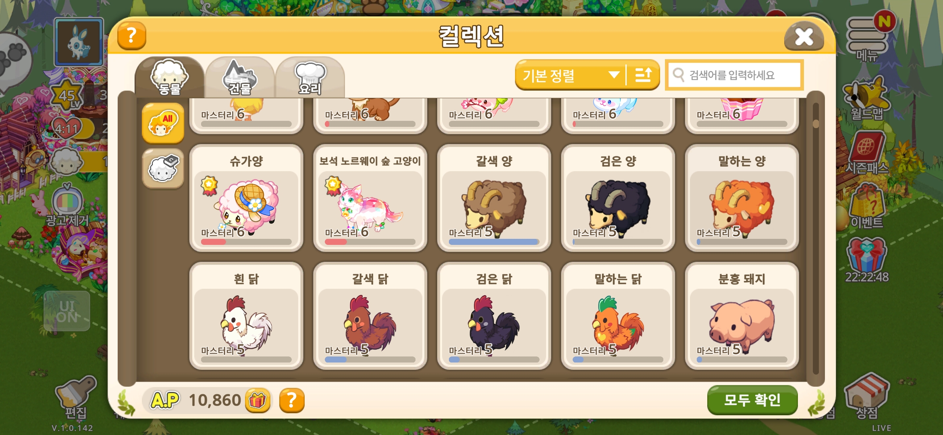Viewport: 943px width, 435px height.
Task: Open the 편집 edit brush button
Action: 76,397
